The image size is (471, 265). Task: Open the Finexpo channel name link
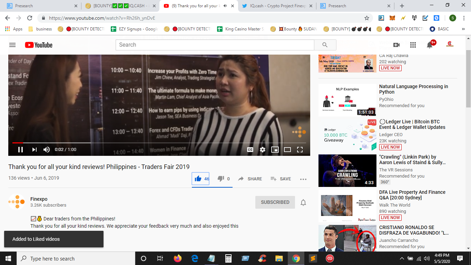[39, 199]
